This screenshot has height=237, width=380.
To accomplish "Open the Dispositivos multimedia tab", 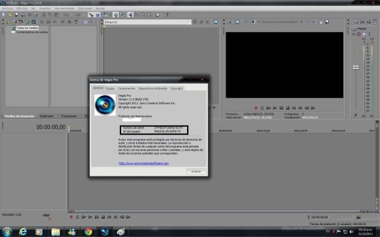I will click(x=153, y=88).
